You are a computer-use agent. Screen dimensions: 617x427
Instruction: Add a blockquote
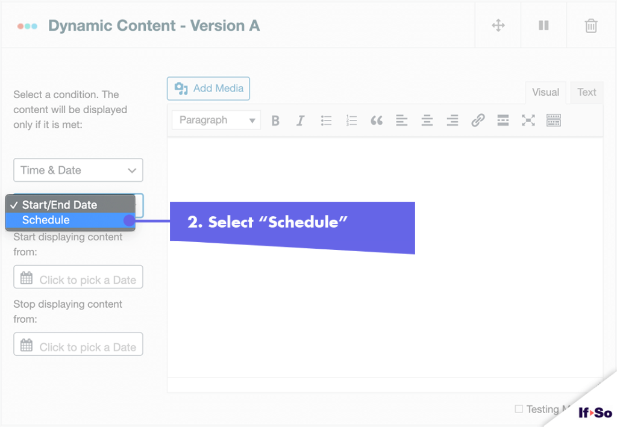pyautogui.click(x=377, y=120)
